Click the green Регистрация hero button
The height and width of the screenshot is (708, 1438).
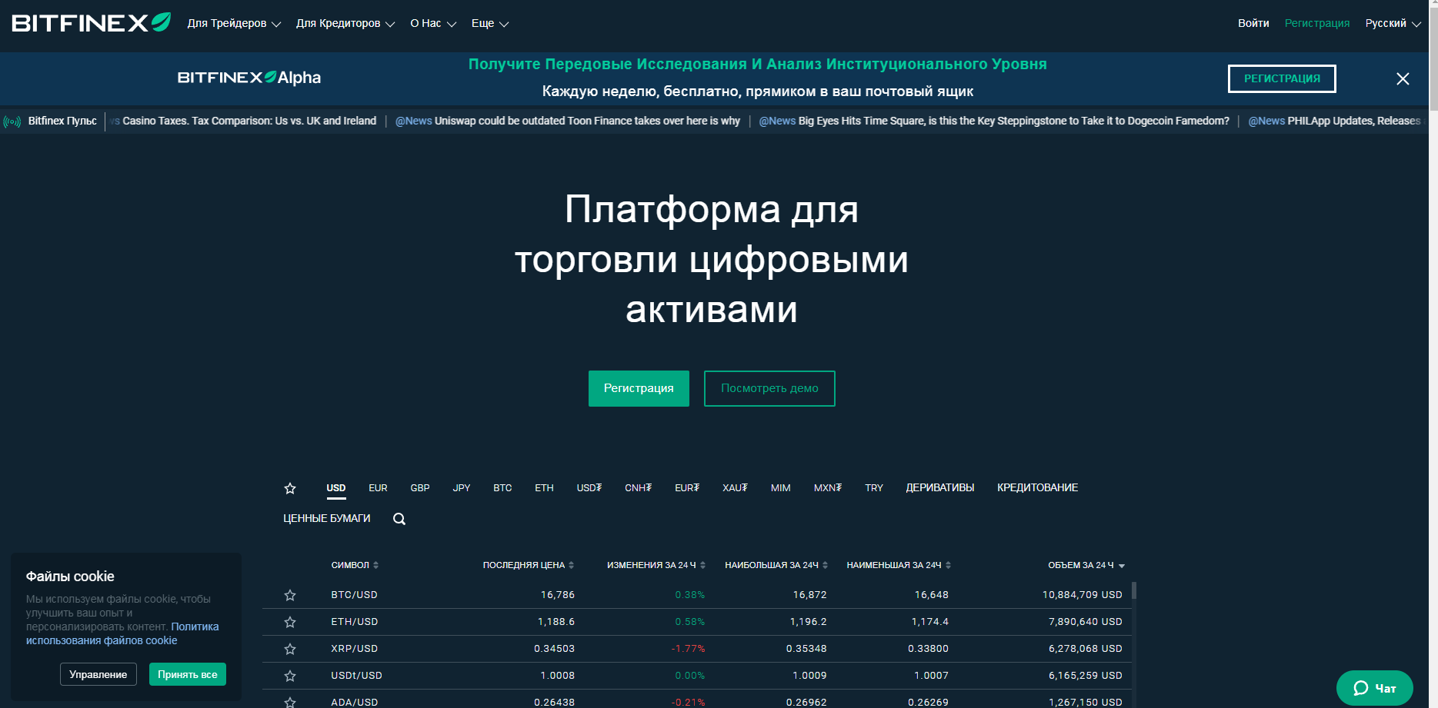[639, 388]
